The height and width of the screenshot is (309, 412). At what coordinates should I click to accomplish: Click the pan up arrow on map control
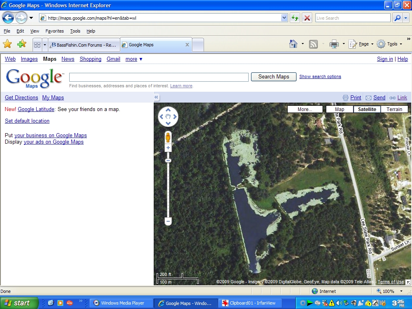pos(168,110)
